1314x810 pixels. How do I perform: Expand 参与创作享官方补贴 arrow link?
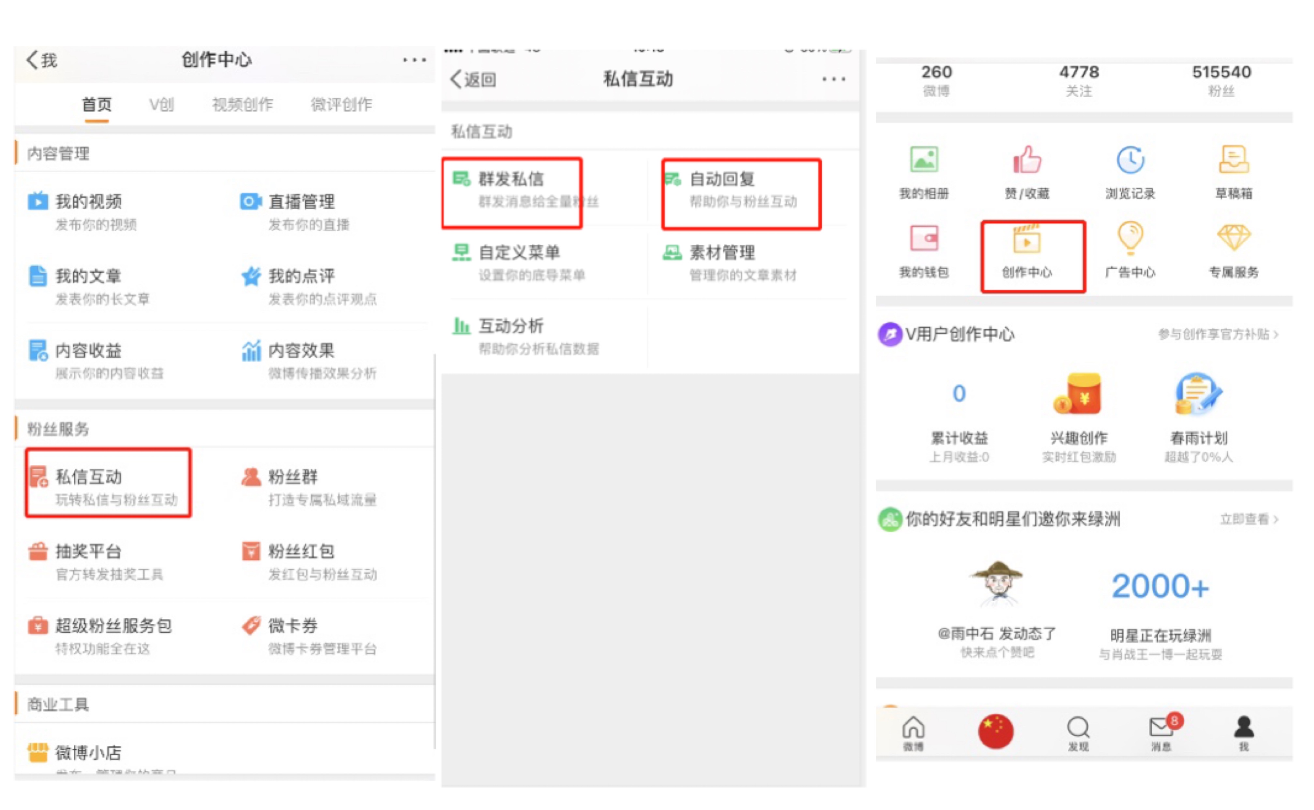point(1218,334)
